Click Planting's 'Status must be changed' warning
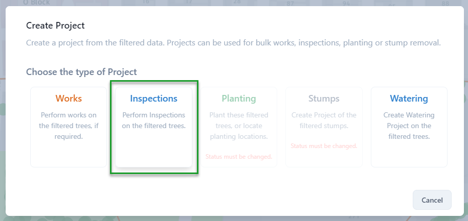 (239, 156)
